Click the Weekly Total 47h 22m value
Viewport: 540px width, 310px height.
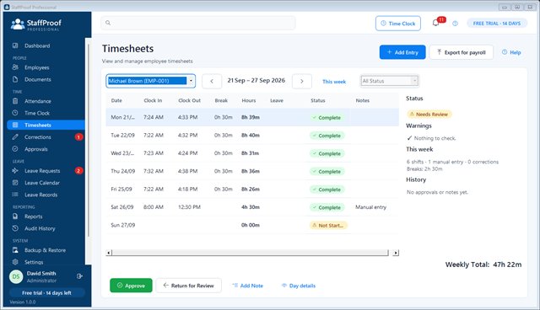[507, 265]
